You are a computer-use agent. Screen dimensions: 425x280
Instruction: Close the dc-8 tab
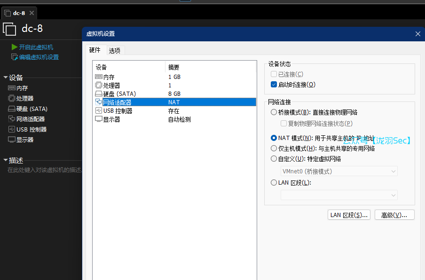tap(31, 13)
